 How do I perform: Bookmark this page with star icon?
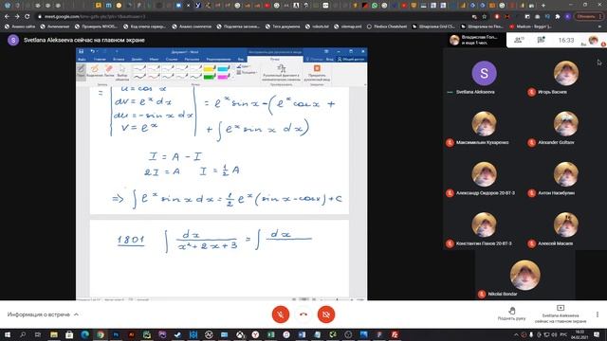point(485,17)
